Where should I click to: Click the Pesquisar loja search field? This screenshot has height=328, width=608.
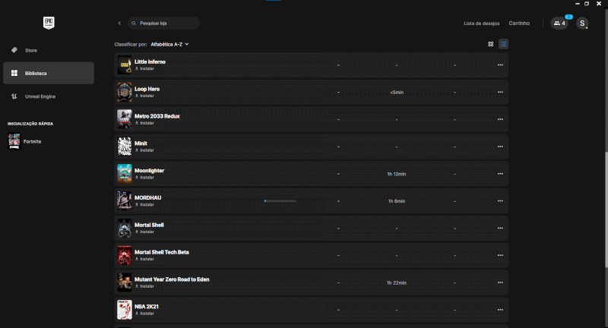(x=165, y=24)
